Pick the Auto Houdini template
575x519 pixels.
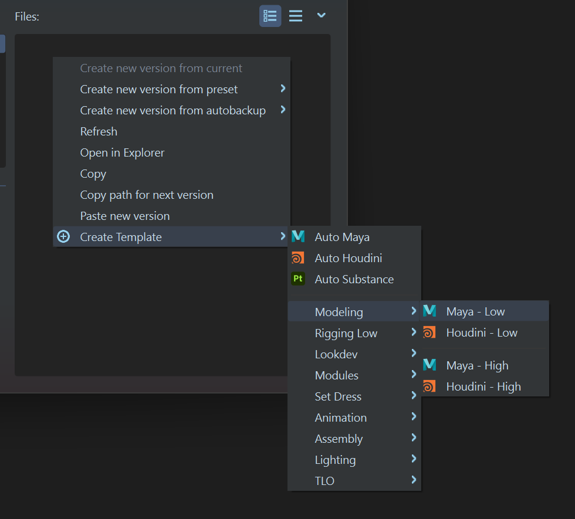click(x=354, y=258)
